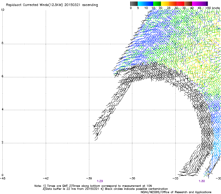Click the legend label '45'

pos(199,8)
